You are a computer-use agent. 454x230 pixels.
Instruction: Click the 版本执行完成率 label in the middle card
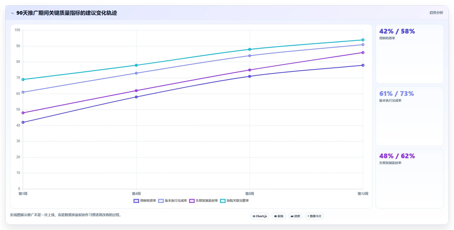[390, 101]
